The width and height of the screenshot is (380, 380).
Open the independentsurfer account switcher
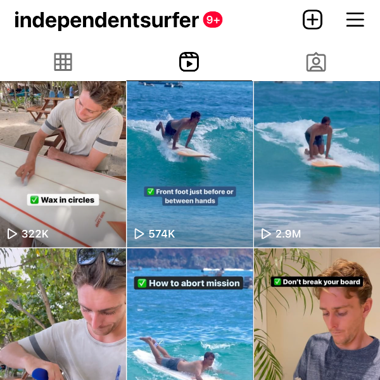pyautogui.click(x=106, y=20)
